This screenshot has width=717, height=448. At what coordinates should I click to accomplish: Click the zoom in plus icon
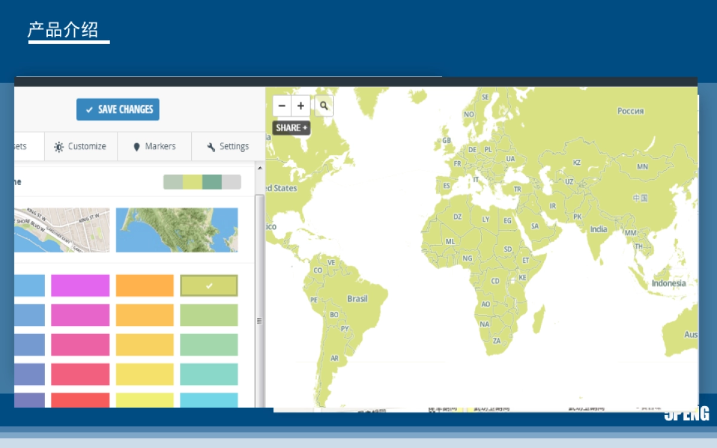click(301, 106)
